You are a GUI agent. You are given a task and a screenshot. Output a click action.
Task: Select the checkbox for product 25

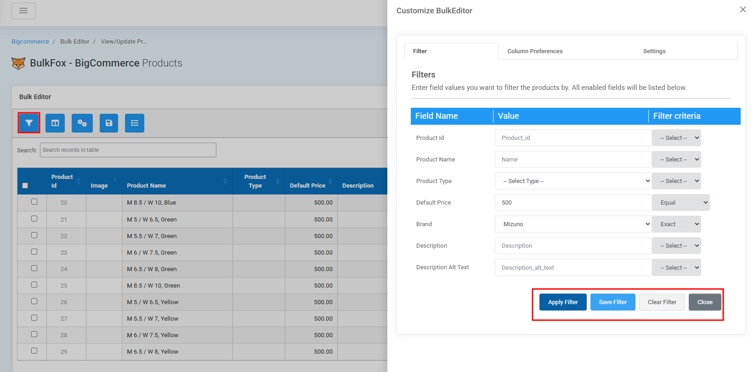click(x=34, y=285)
